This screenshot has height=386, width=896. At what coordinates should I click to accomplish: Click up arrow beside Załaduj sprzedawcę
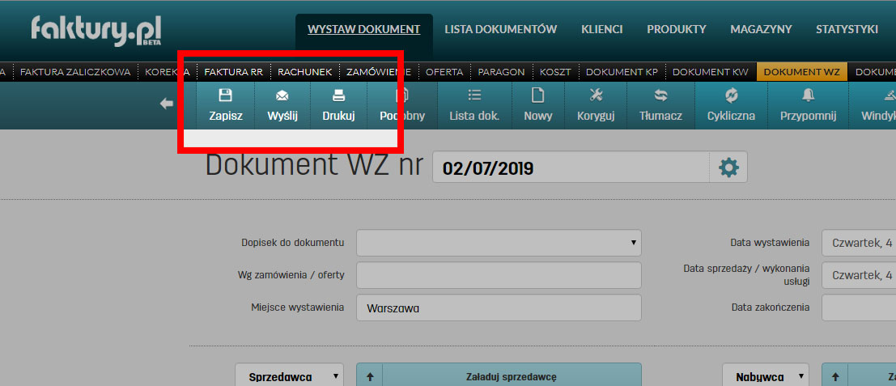(370, 377)
